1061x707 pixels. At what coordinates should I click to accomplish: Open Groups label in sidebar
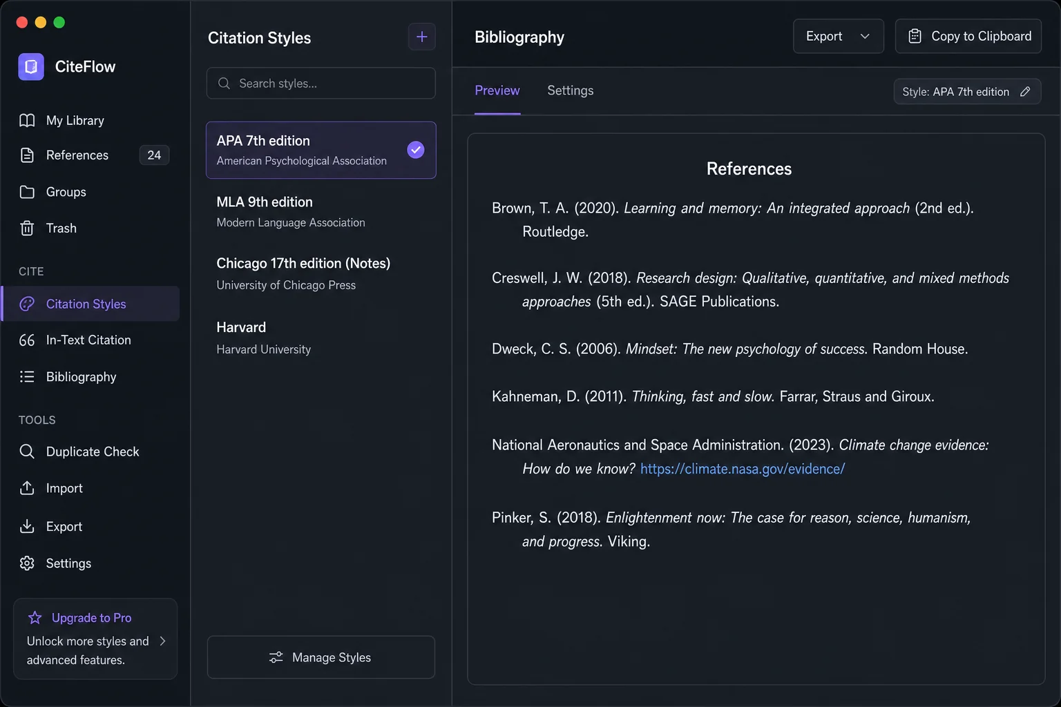coord(66,192)
